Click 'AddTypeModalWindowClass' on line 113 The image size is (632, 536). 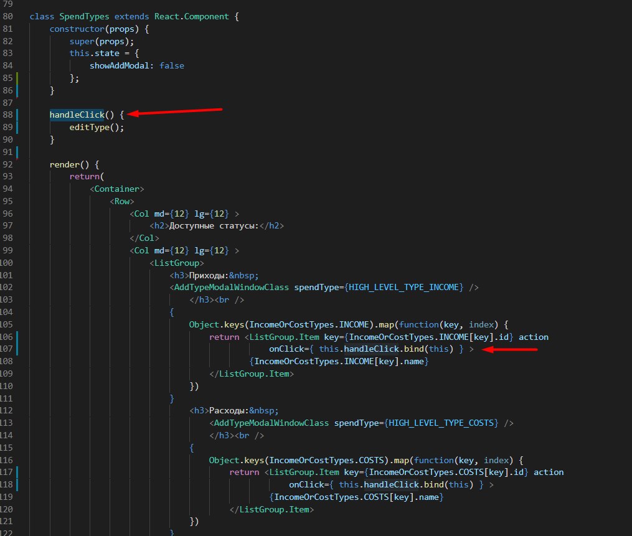coord(271,423)
